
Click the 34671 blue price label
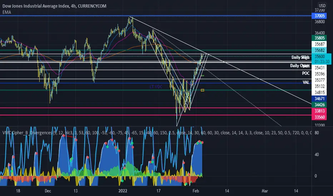319,98
